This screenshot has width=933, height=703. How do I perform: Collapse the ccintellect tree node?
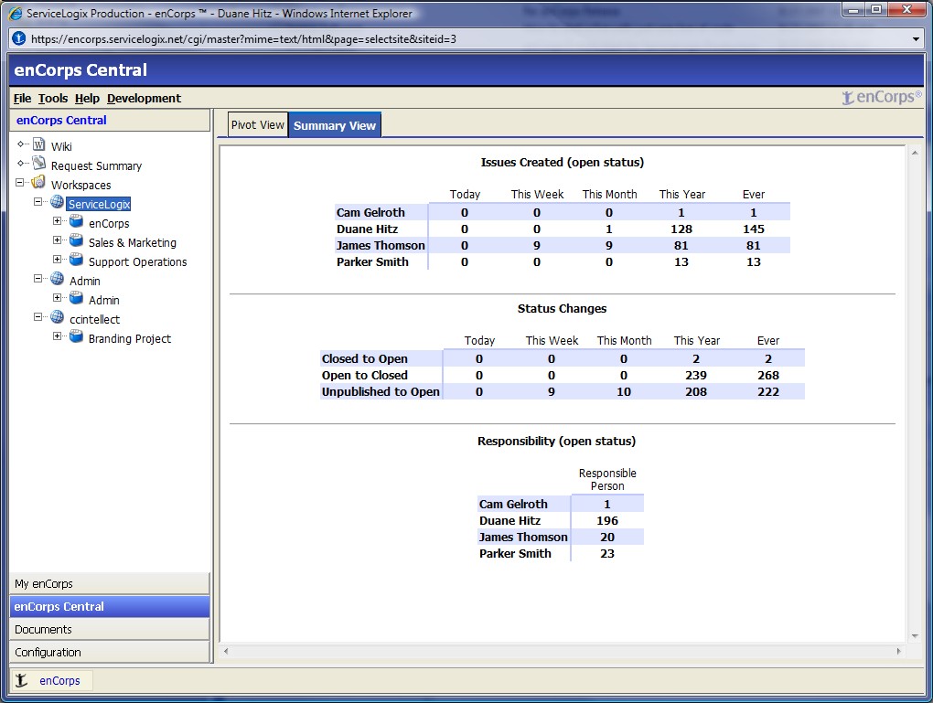point(38,317)
